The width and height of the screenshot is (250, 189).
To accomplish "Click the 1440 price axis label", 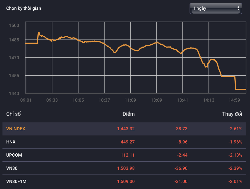I will tap(14, 93).
